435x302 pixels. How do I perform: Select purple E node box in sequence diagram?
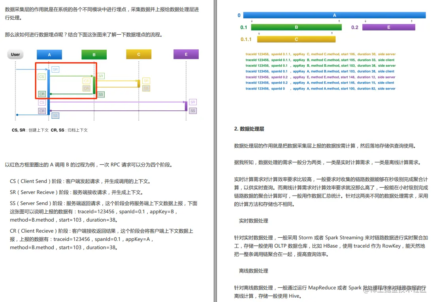pyautogui.click(x=186, y=54)
